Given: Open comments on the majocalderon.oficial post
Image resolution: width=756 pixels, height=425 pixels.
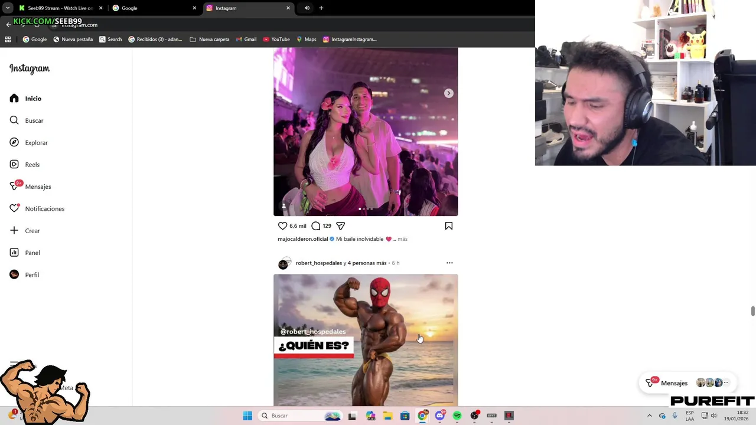Looking at the screenshot, I should click(316, 225).
